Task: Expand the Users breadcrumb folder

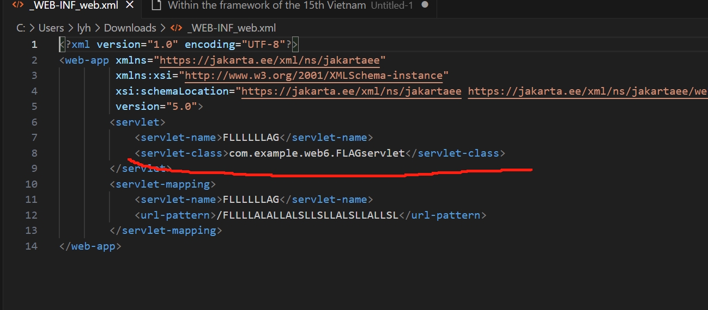Action: (x=51, y=28)
